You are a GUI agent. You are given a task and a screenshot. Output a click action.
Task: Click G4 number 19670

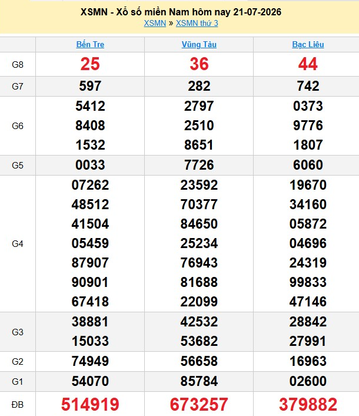(x=308, y=185)
